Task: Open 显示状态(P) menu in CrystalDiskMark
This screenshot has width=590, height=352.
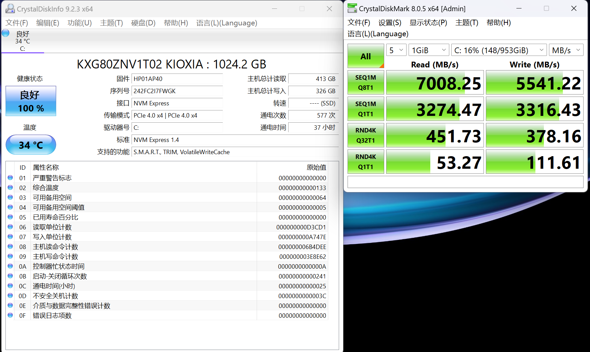Action: pos(429,22)
